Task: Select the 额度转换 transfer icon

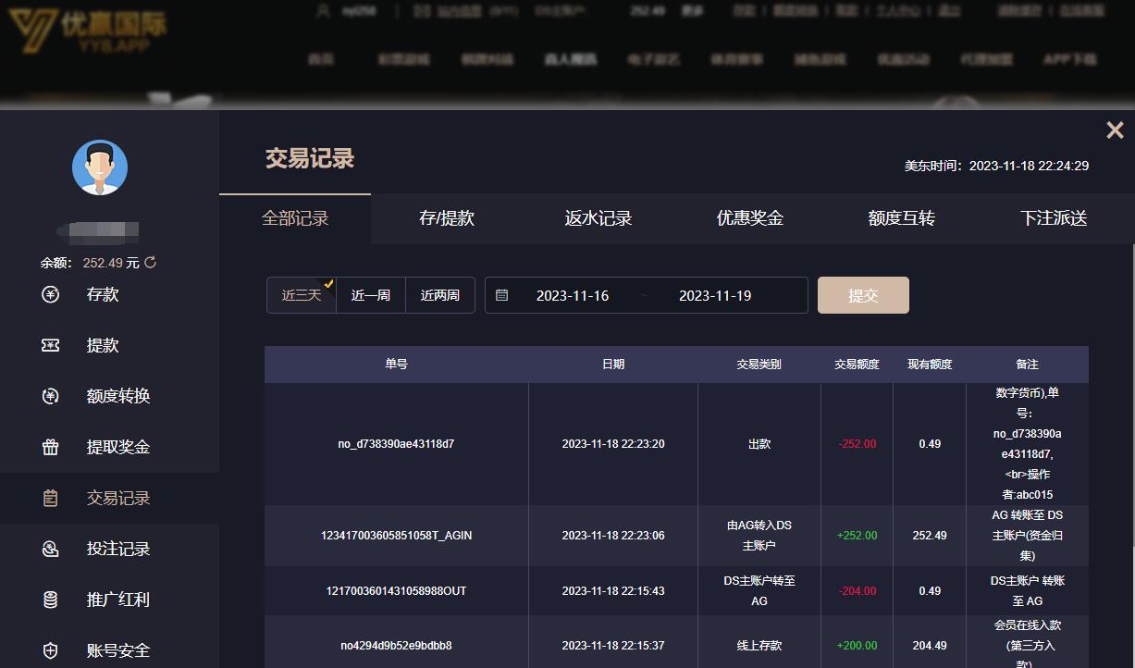Action: click(x=51, y=396)
